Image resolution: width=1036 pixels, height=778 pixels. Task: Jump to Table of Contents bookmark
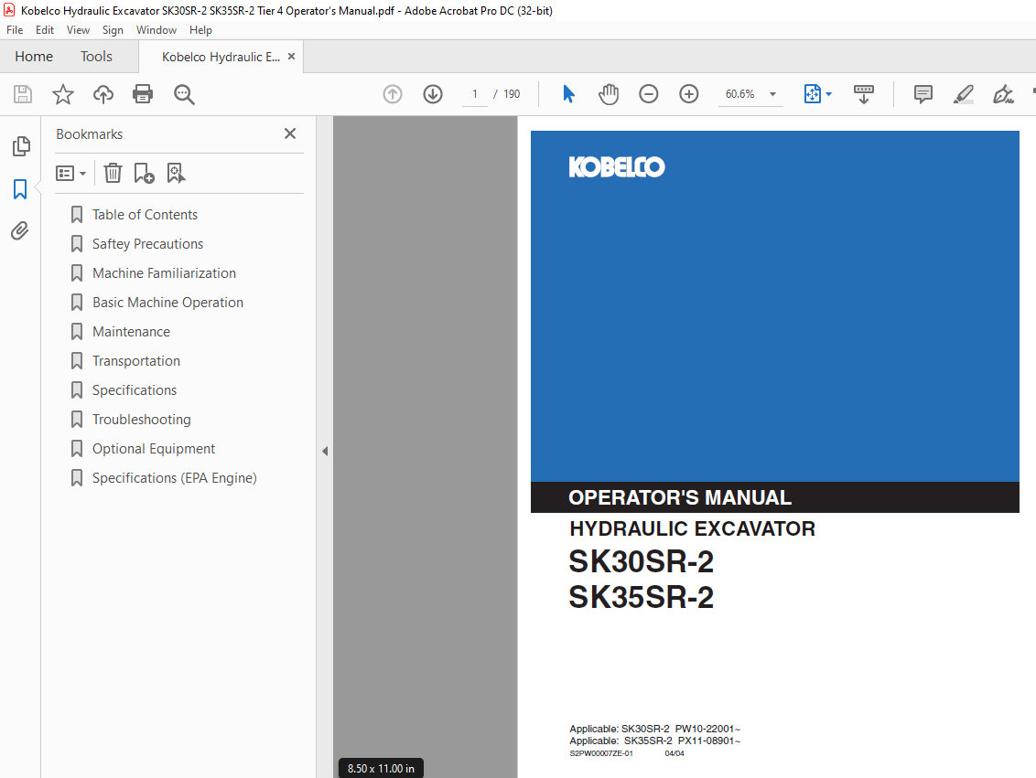tap(145, 215)
